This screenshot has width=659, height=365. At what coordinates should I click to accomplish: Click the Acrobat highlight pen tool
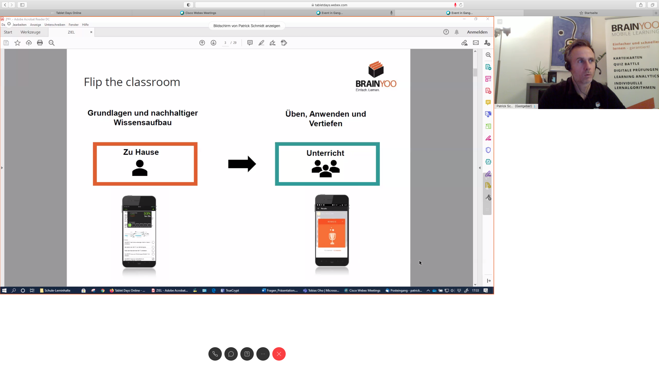click(261, 43)
